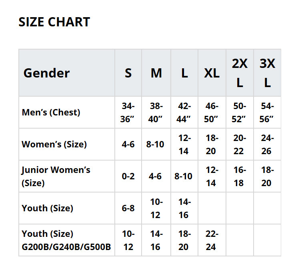
Task: Select the Gender column header
Action: tap(46, 73)
